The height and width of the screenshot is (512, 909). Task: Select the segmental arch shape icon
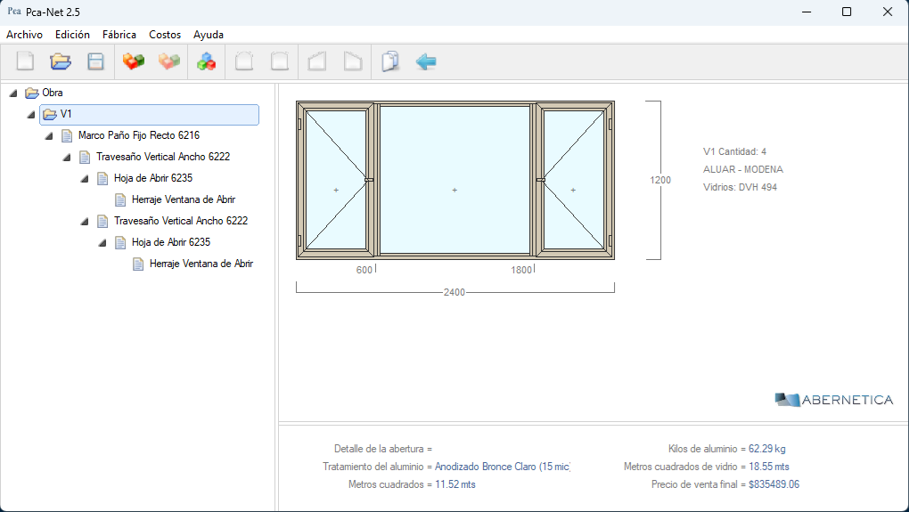pyautogui.click(x=280, y=61)
